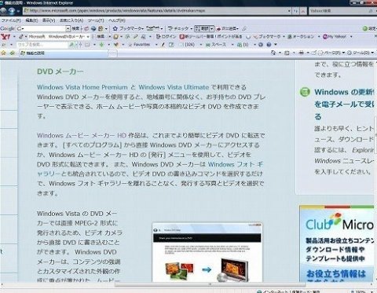Expand the dropdown next to Y! logo
Image resolution: width=377 pixels, height=293 pixels.
click(14, 37)
